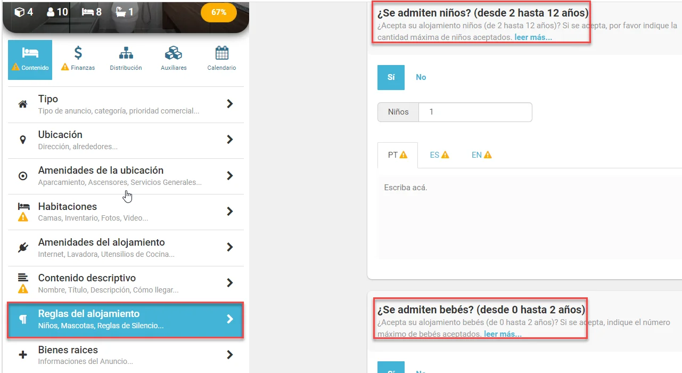Switch to the ES language tab

(x=440, y=155)
